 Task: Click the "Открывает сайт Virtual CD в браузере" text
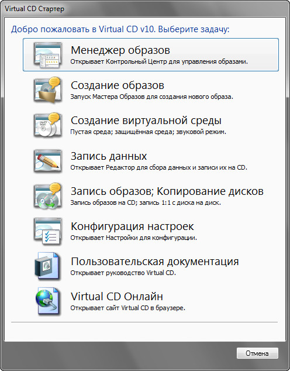128,308
